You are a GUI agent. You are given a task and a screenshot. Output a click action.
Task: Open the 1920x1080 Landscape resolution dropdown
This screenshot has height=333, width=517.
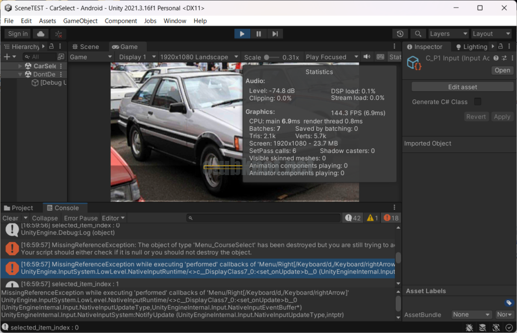pyautogui.click(x=198, y=57)
